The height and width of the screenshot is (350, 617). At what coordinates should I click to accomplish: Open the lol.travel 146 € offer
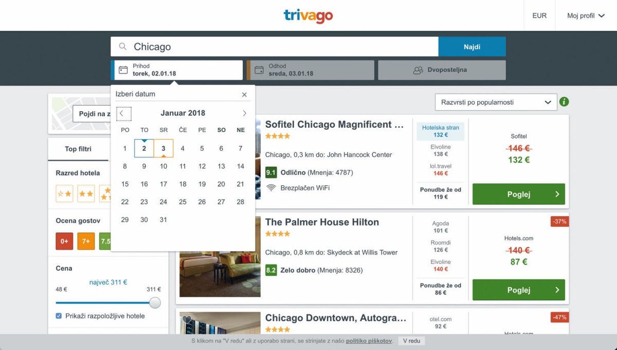click(441, 170)
